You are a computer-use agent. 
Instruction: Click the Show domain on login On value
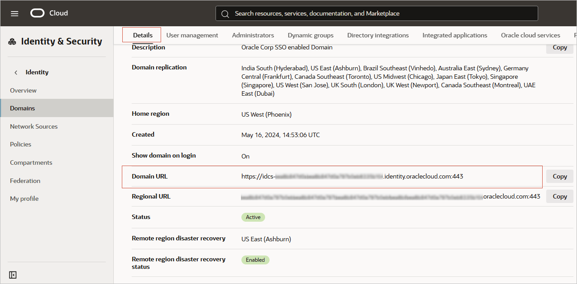coord(245,156)
